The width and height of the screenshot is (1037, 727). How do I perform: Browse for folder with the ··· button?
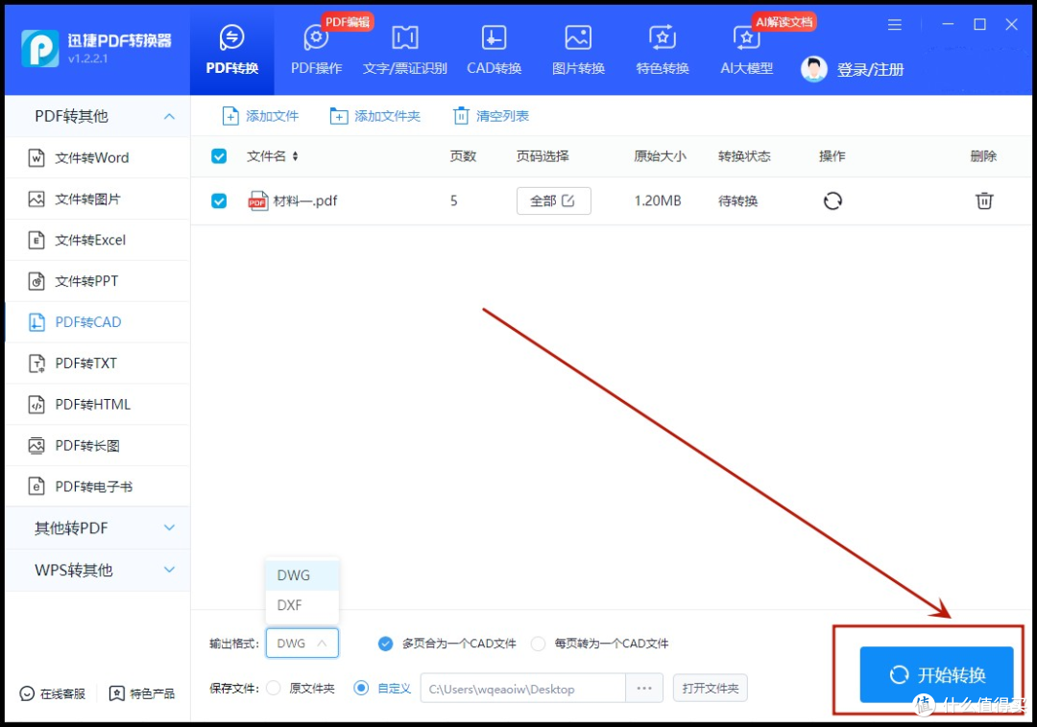pyautogui.click(x=644, y=689)
